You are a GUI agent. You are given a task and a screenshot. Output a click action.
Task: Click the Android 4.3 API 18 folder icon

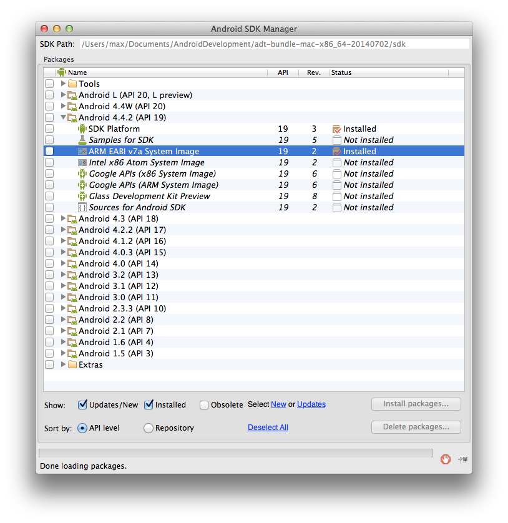click(x=72, y=219)
